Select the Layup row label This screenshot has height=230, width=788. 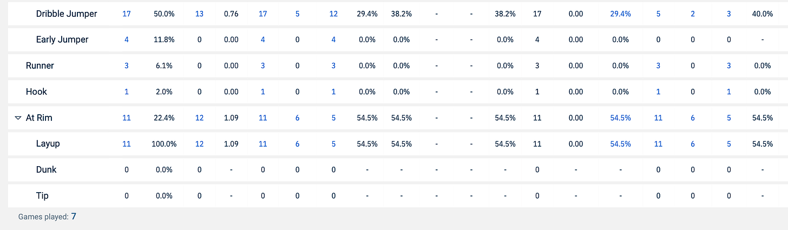click(48, 144)
